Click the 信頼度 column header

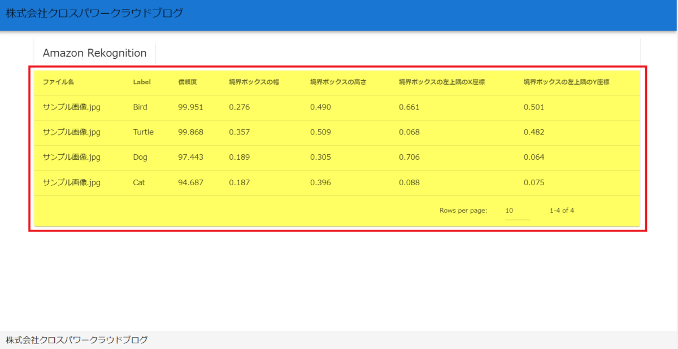[x=187, y=82]
